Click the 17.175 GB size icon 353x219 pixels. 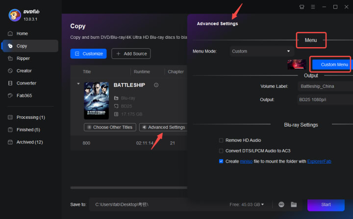click(116, 114)
